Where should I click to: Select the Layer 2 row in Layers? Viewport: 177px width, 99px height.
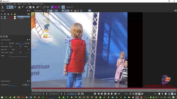[23, 16]
